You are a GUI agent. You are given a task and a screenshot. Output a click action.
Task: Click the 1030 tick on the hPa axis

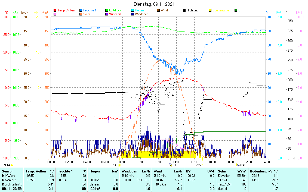coord(16,17)
